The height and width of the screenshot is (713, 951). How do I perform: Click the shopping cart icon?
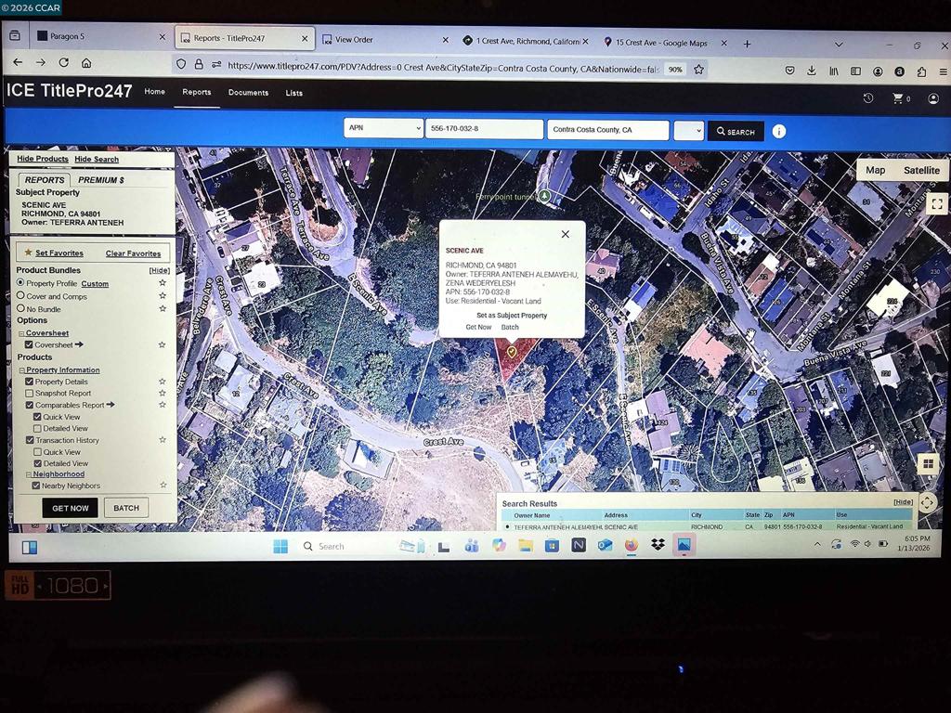pos(899,98)
